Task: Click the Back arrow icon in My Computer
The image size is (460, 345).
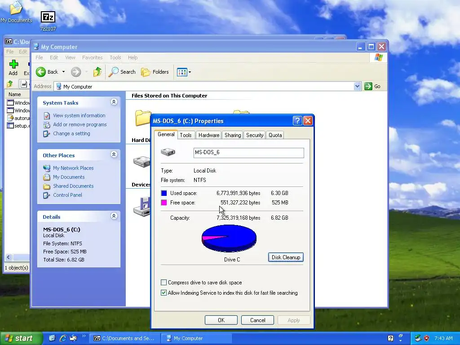Action: pyautogui.click(x=41, y=72)
